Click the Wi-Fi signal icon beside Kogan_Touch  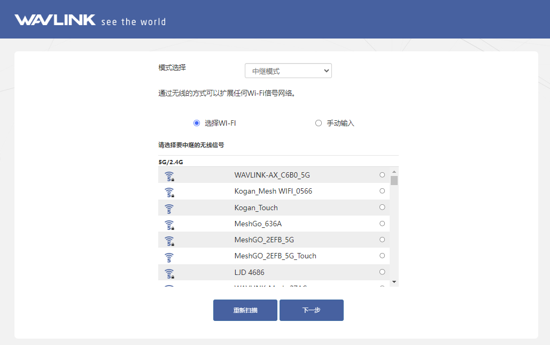(x=169, y=208)
